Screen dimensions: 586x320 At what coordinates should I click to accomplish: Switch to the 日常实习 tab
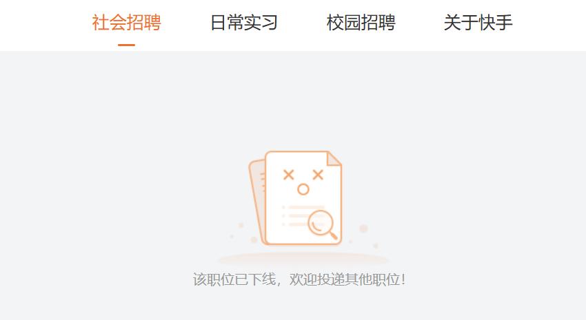(243, 23)
